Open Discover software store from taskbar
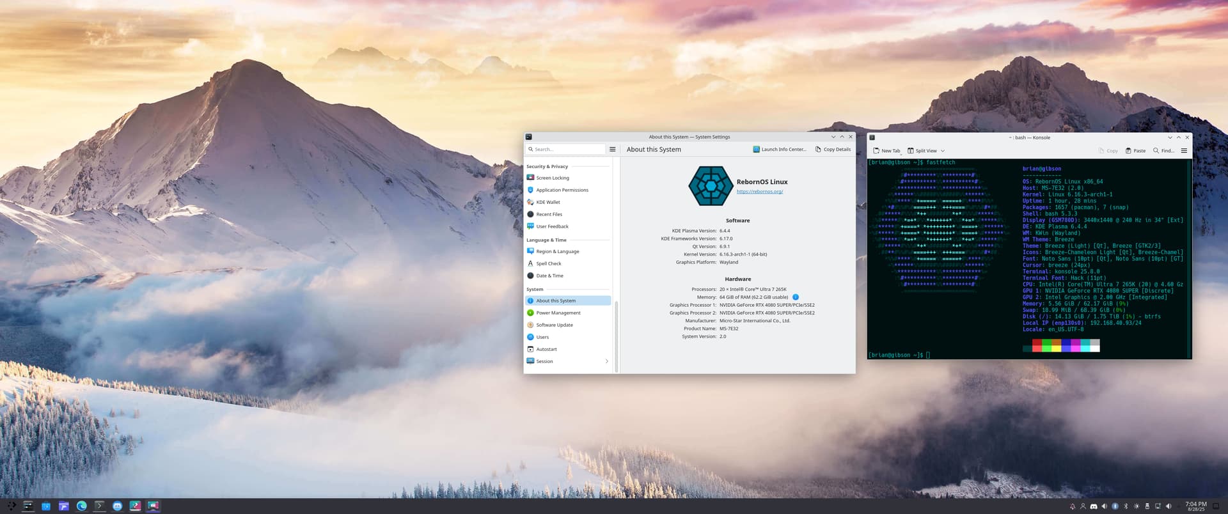 coord(46,506)
